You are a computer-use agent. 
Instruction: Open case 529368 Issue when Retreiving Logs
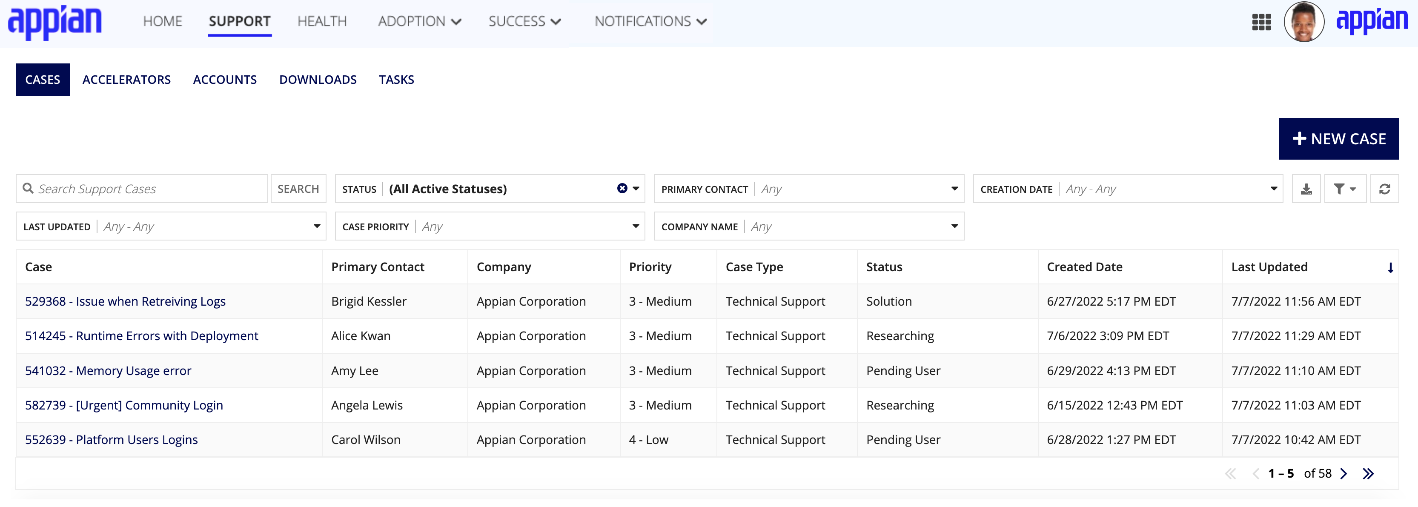(x=126, y=302)
